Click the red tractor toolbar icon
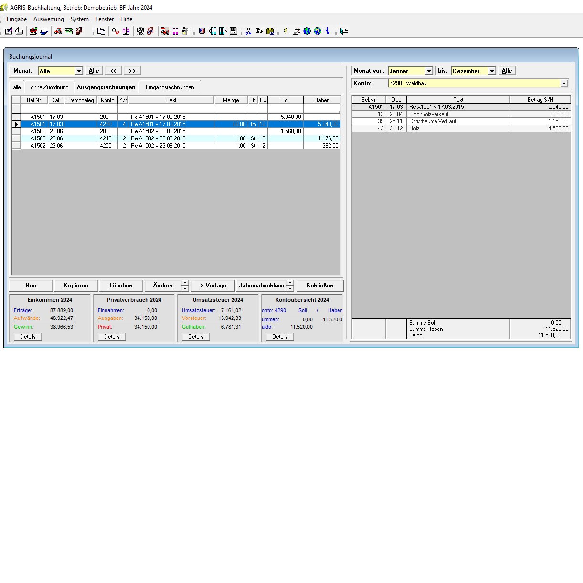Screen dimensions: 583x583 58,31
